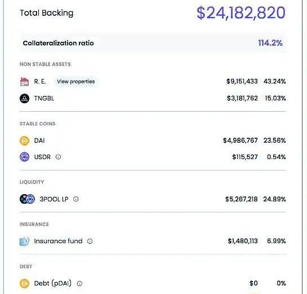
Task: Click the 3POOL LP paired token icon
Action: [x=27, y=199]
